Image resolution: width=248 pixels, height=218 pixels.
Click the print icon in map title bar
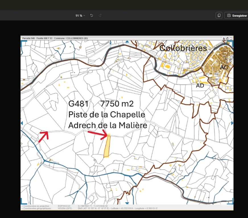tap(224, 38)
